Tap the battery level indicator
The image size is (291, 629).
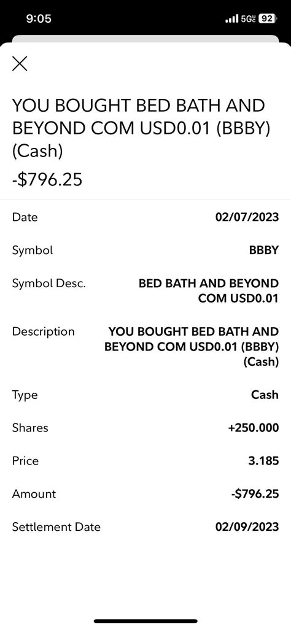(x=268, y=19)
